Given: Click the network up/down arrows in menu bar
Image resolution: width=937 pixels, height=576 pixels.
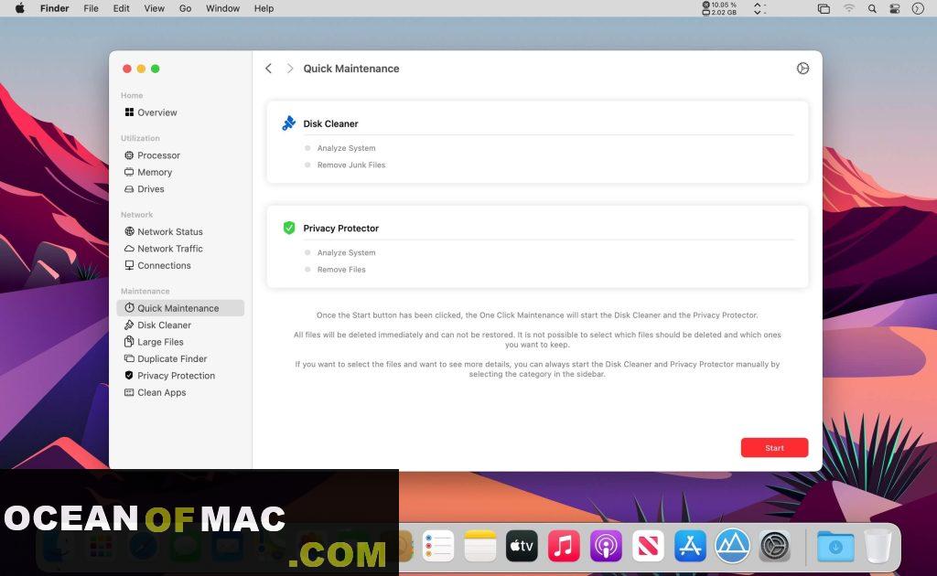Looking at the screenshot, I should [759, 8].
